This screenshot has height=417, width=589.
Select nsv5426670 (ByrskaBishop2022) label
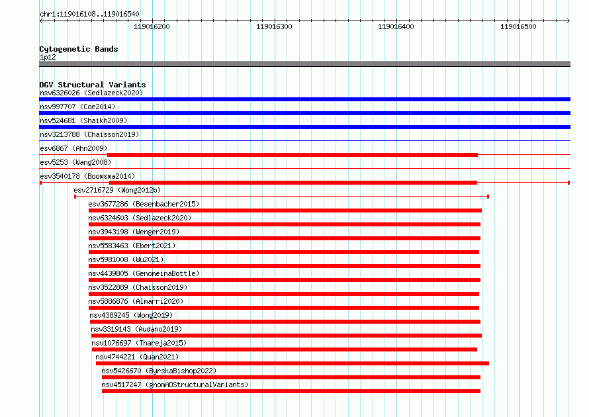point(159,371)
